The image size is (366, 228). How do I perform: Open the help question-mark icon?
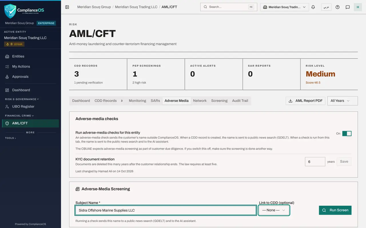pos(337,7)
